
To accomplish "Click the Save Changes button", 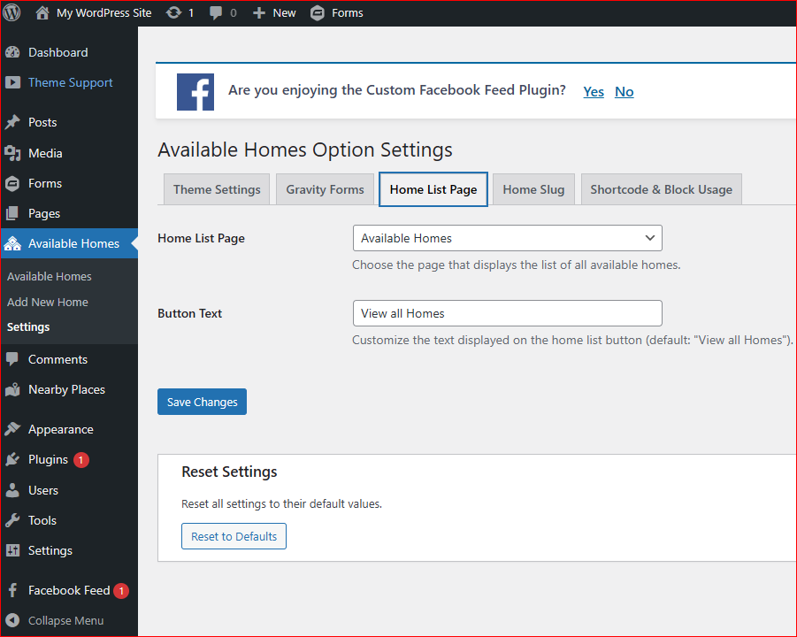I will coord(202,402).
